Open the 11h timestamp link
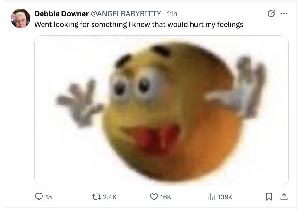The image size is (304, 210). pos(172,14)
